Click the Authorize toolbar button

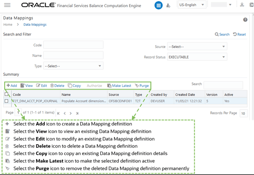94,86
